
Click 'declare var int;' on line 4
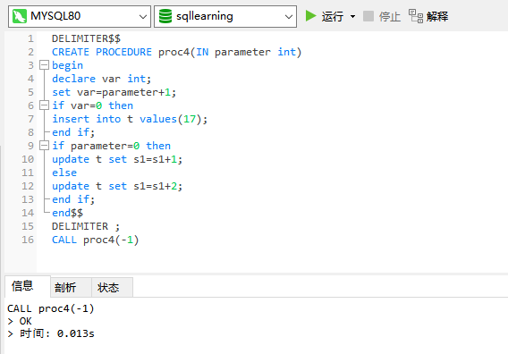(101, 79)
